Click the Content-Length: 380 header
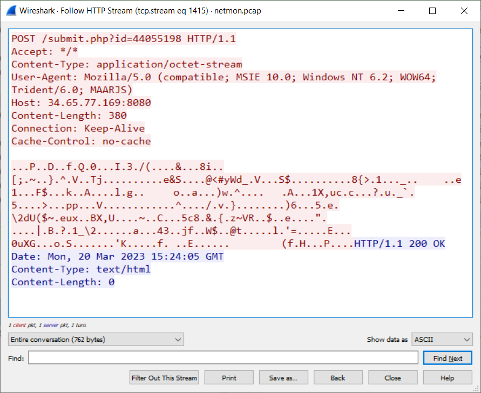 pos(69,115)
